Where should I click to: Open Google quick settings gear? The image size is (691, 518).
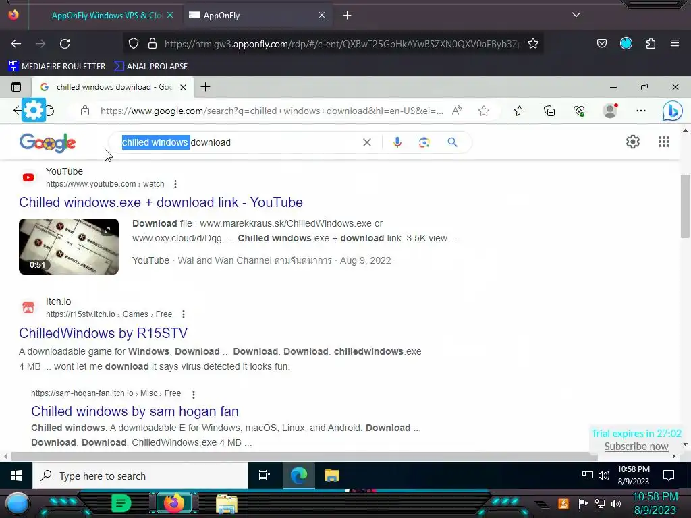633,142
